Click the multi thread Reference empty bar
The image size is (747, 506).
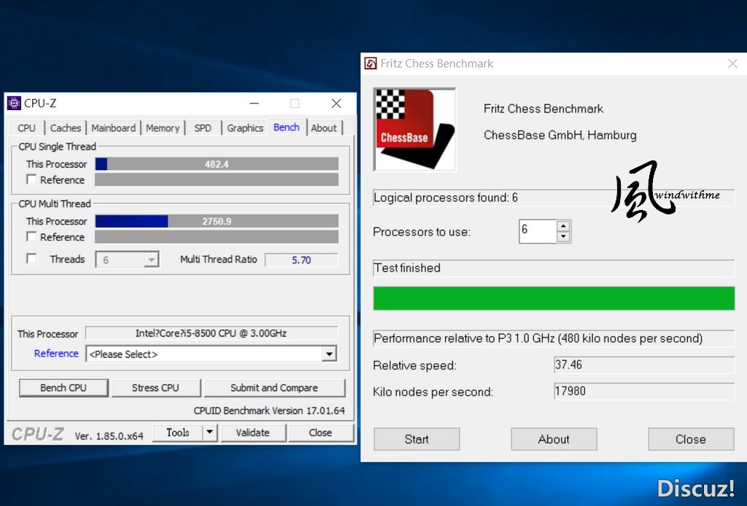[x=217, y=236]
